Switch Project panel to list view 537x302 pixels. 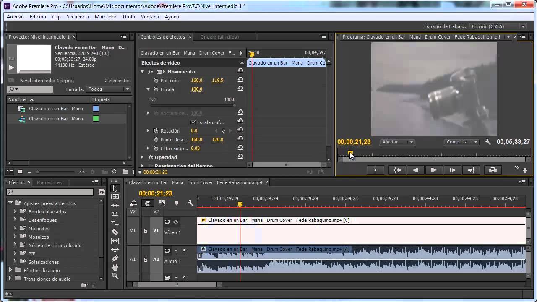[x=10, y=172]
